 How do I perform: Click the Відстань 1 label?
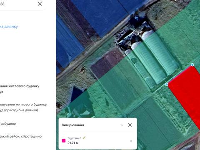click(75, 138)
